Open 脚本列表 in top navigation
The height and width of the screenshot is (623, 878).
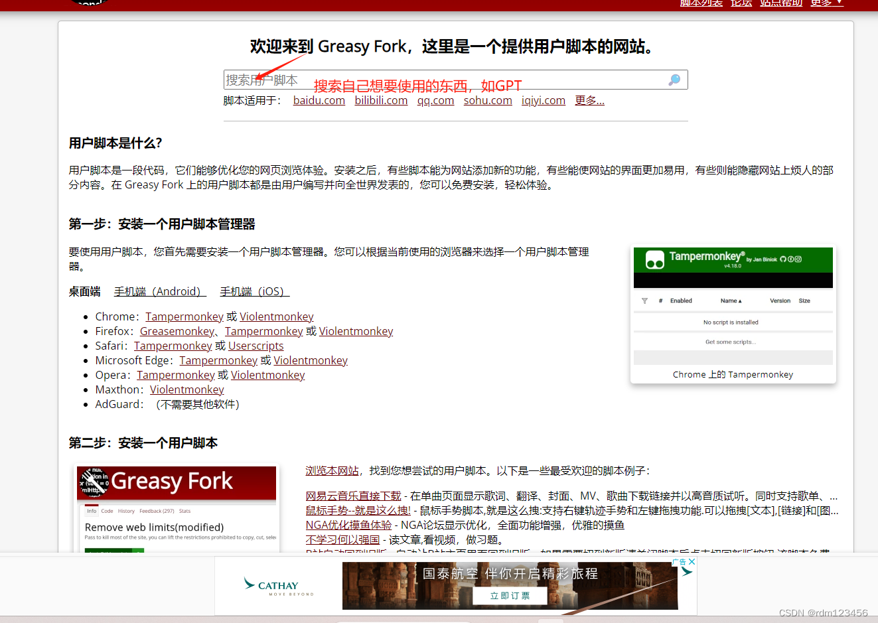click(x=701, y=3)
